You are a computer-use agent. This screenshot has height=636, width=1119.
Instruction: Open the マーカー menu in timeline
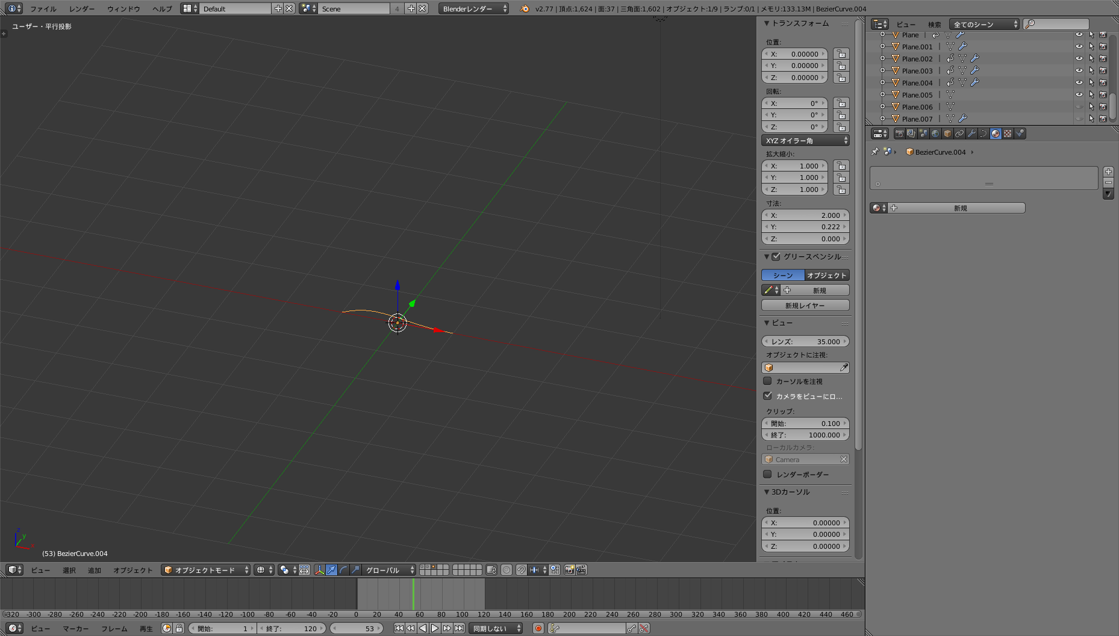(76, 628)
